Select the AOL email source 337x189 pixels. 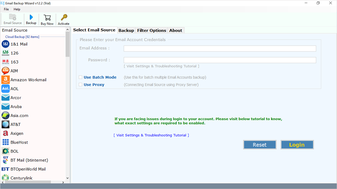coord(14,88)
